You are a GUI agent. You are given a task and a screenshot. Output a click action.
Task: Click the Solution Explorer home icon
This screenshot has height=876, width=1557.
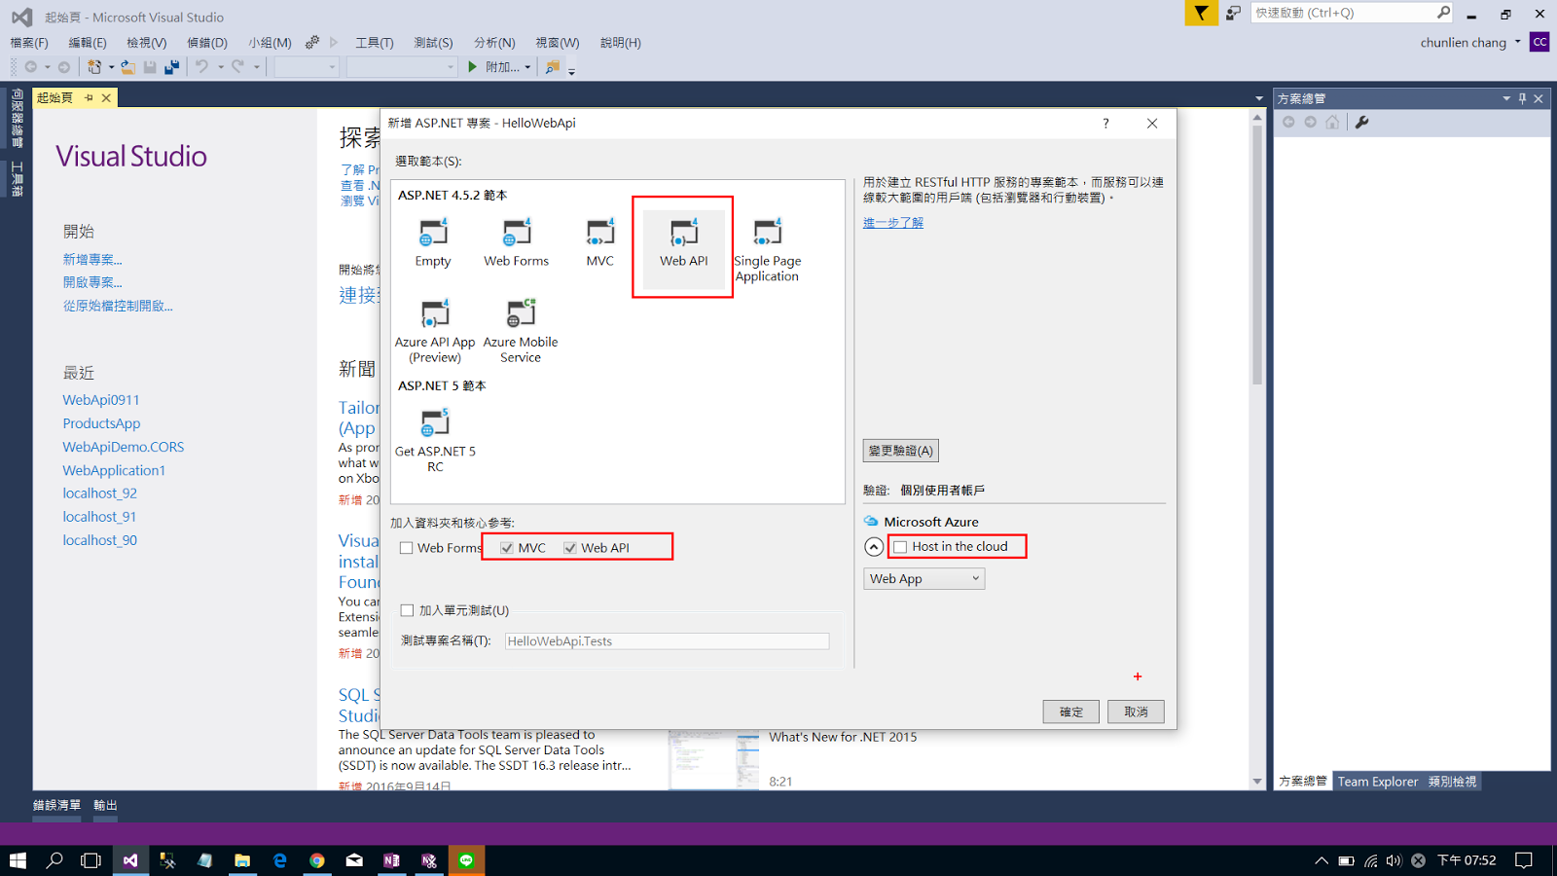[1332, 122]
